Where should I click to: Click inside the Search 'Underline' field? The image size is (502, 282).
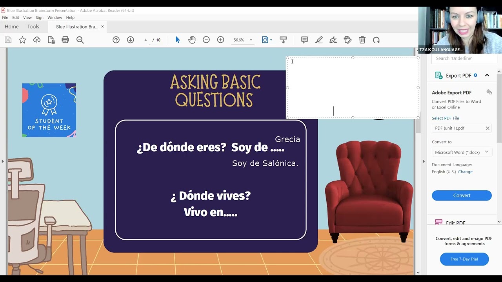click(464, 58)
